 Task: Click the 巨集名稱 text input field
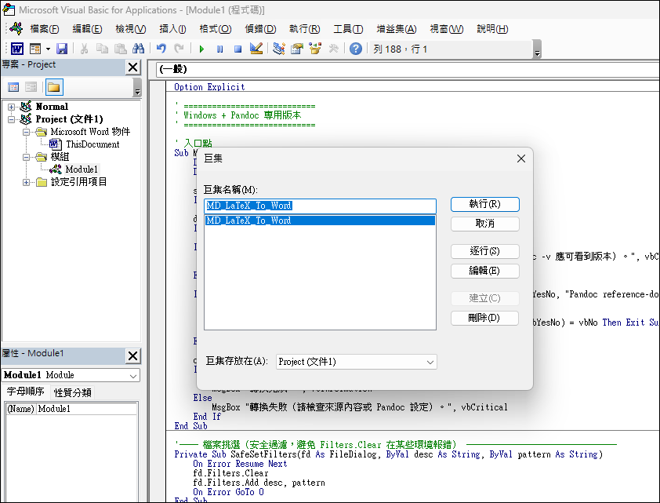tap(319, 206)
